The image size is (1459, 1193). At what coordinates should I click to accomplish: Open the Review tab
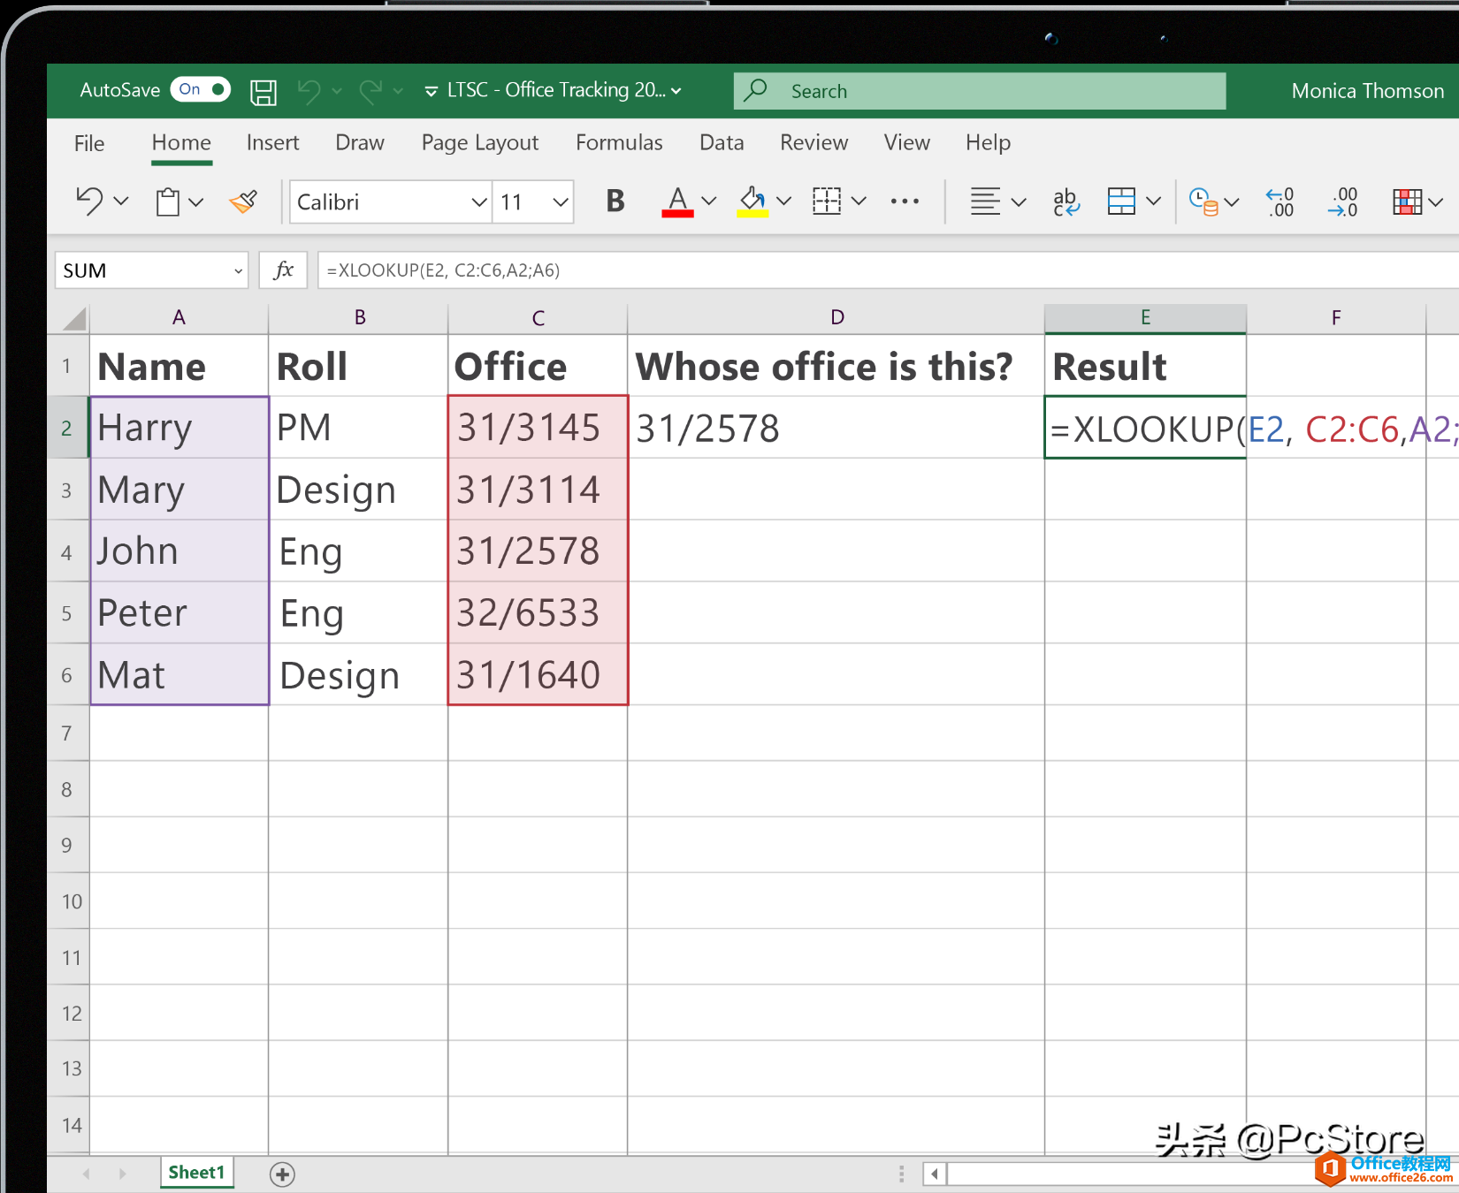pos(814,143)
